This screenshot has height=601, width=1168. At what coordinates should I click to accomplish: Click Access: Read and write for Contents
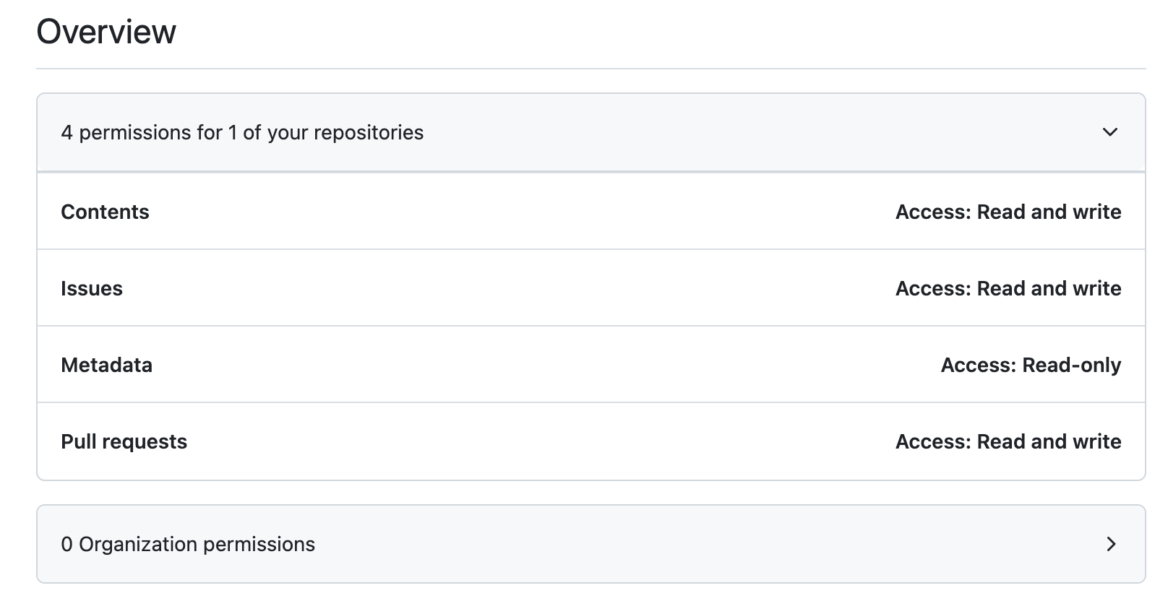pyautogui.click(x=1009, y=212)
